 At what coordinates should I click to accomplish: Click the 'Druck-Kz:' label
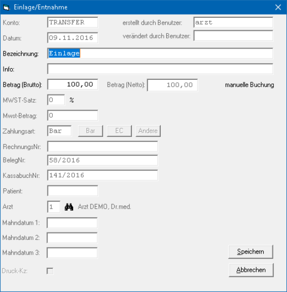point(15,271)
